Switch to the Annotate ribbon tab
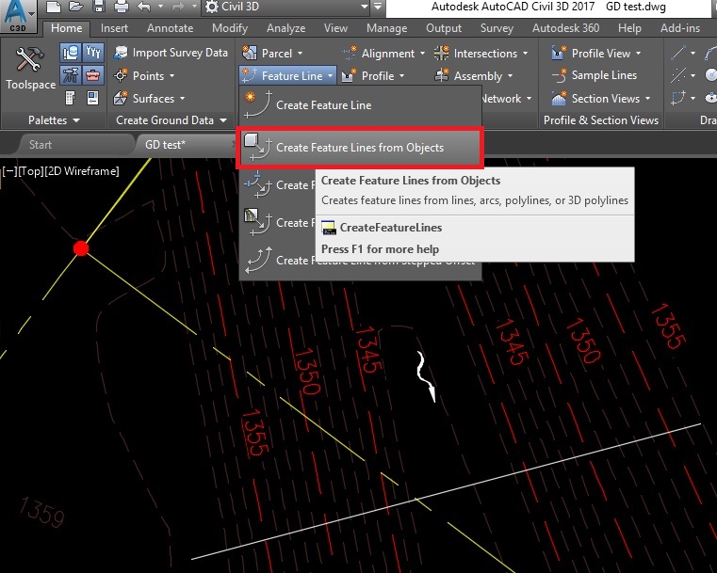Screen dimensions: 717x573 click(171, 28)
